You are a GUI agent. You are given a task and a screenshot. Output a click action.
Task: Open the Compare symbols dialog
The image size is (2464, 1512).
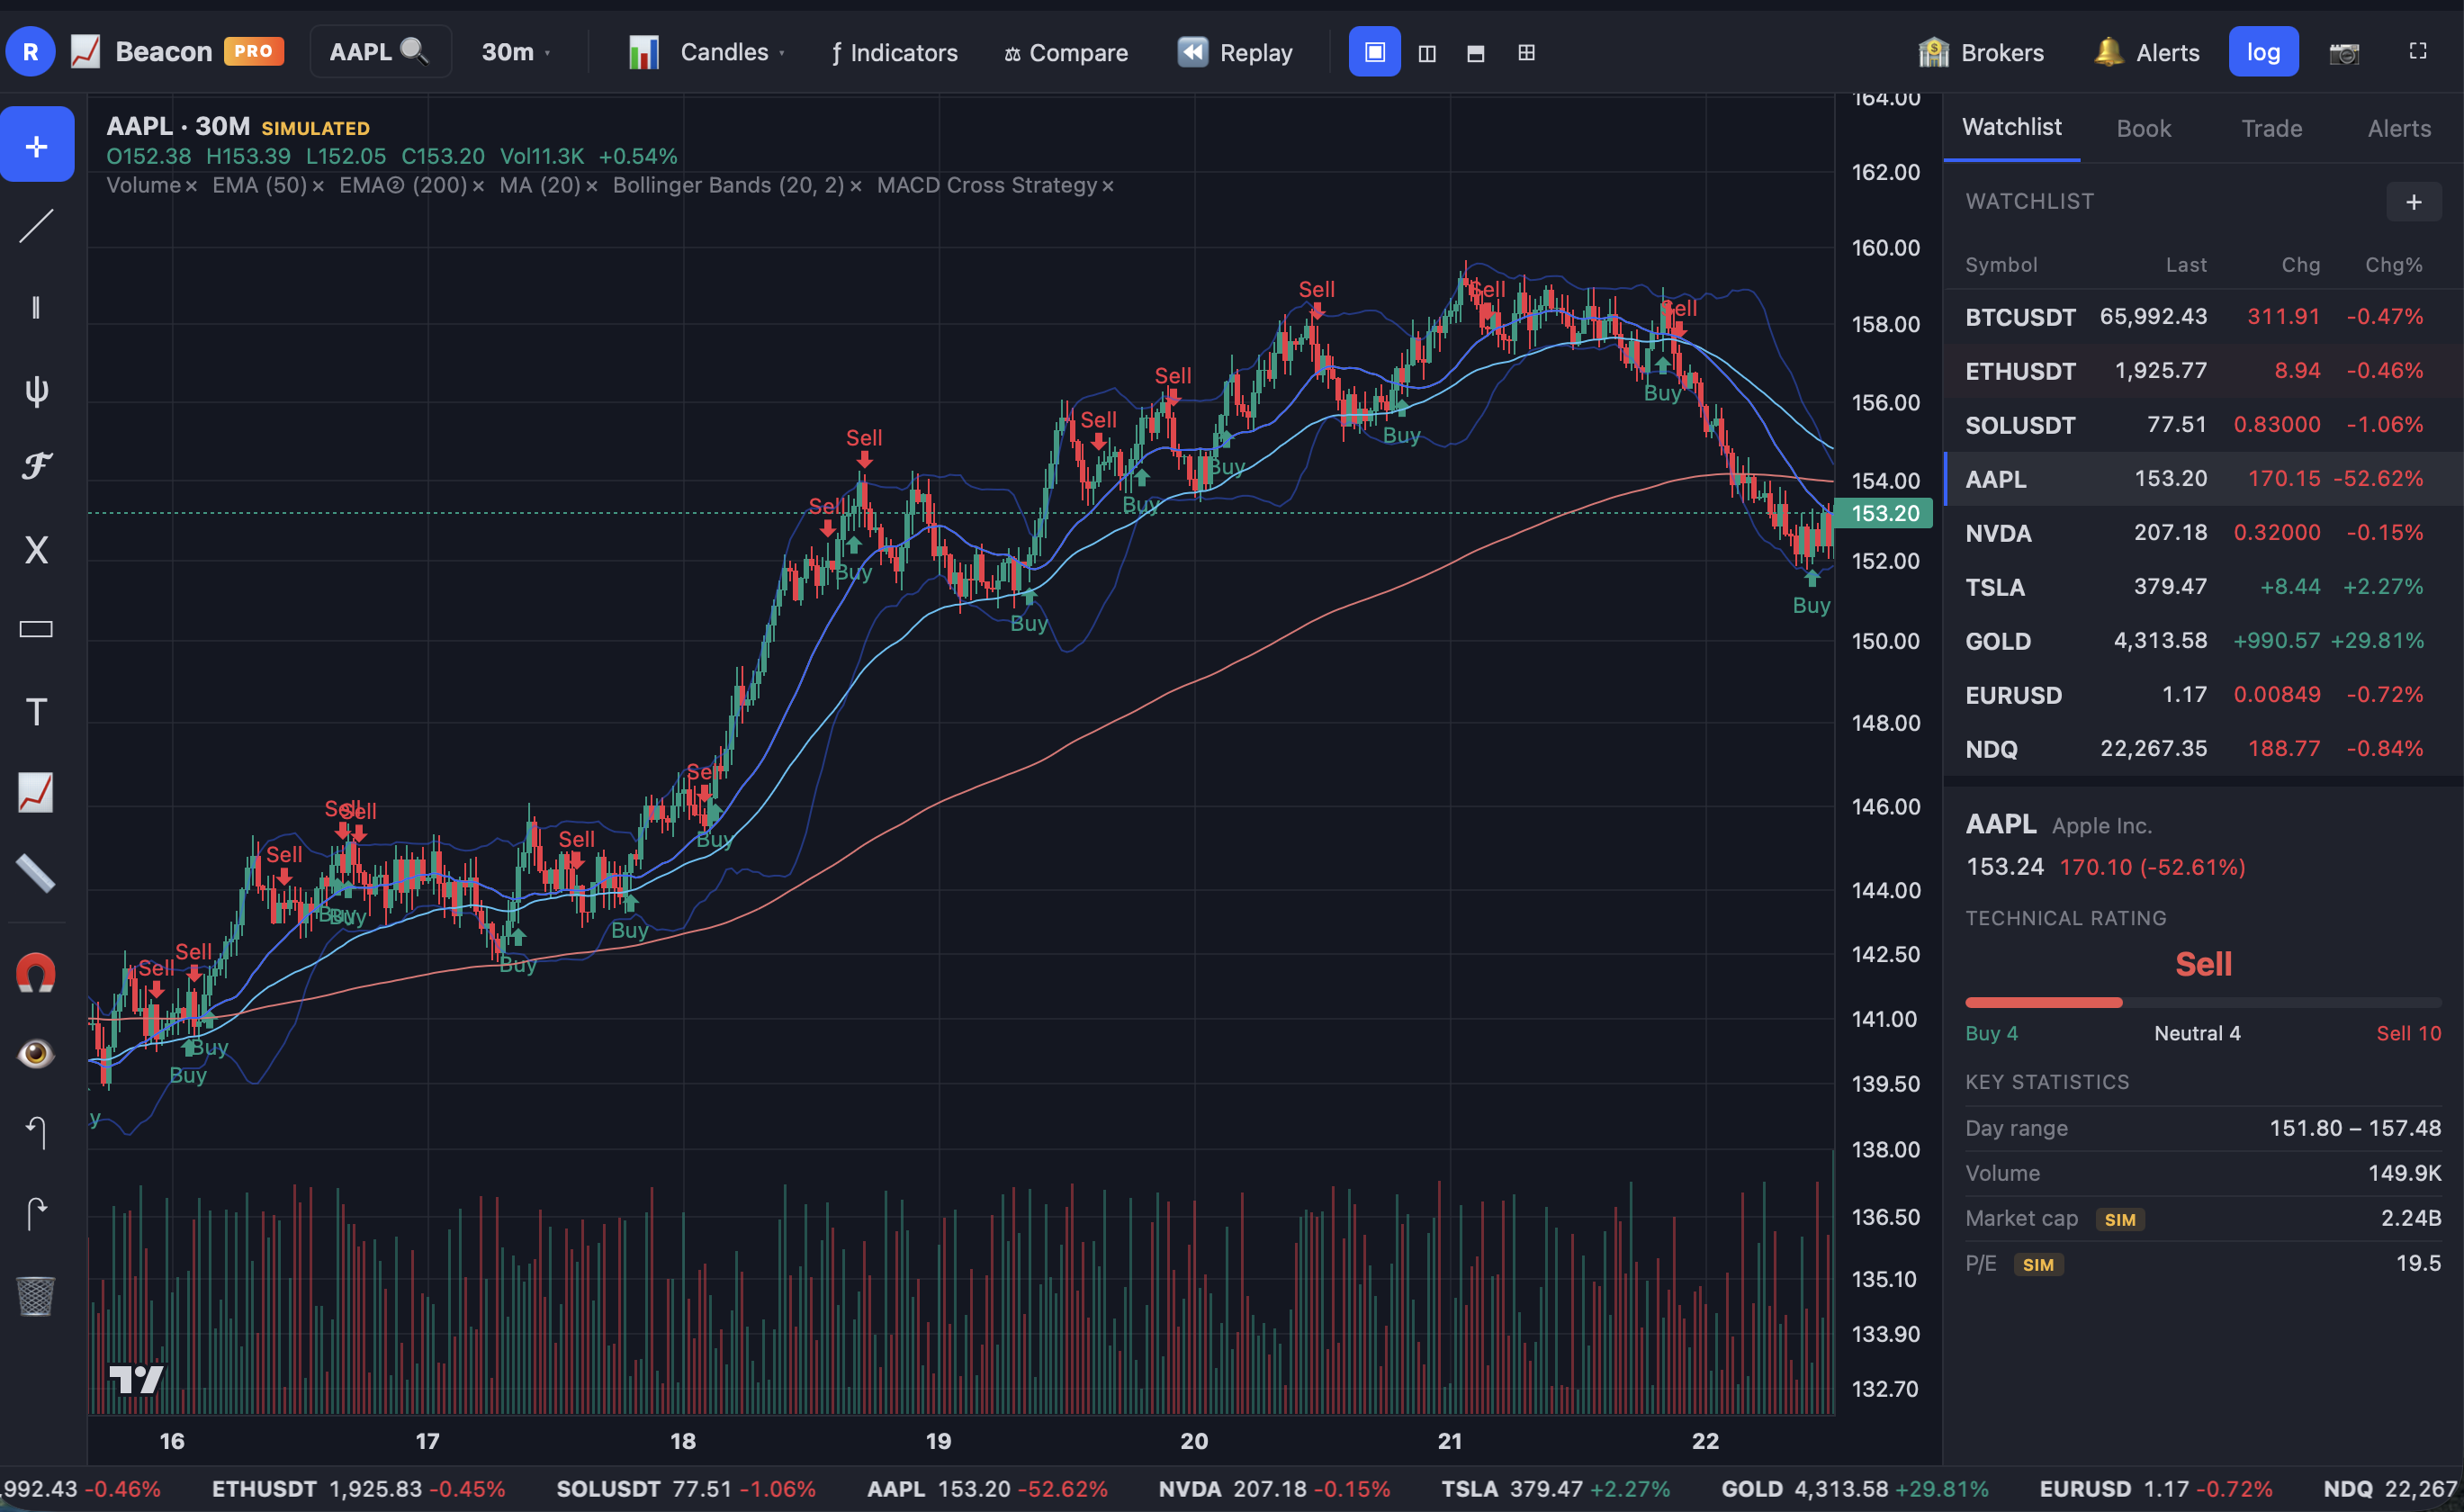pyautogui.click(x=1066, y=52)
